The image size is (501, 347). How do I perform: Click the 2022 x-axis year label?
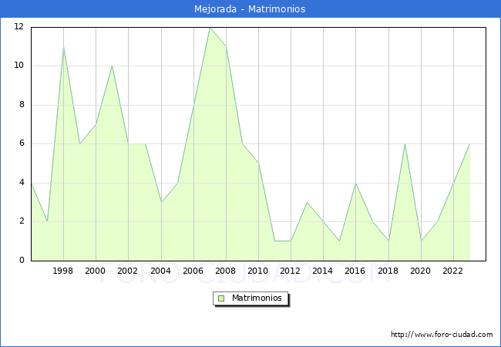pyautogui.click(x=453, y=271)
